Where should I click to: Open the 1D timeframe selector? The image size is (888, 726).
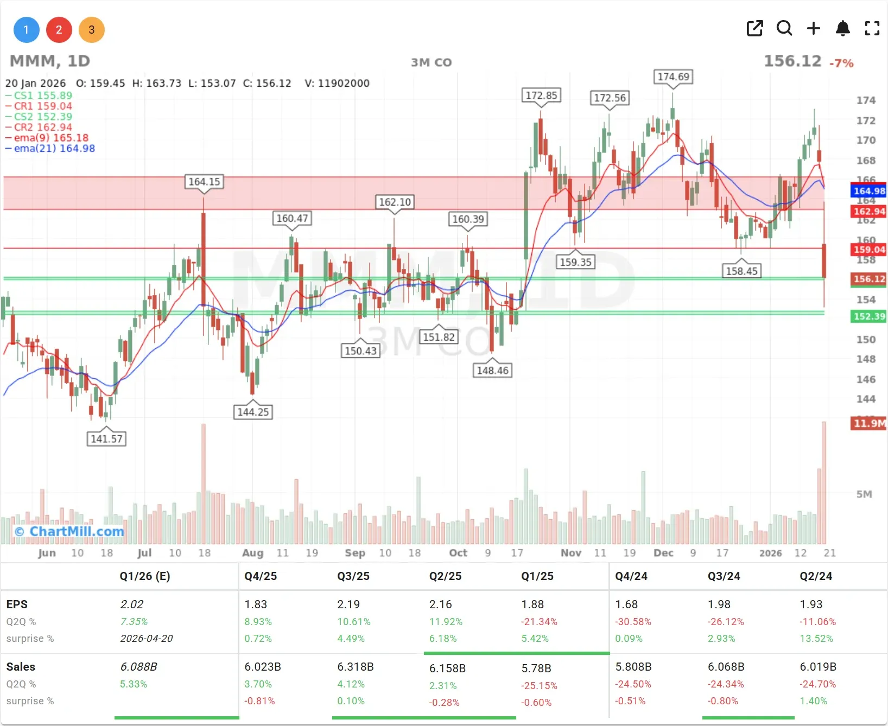pyautogui.click(x=78, y=61)
